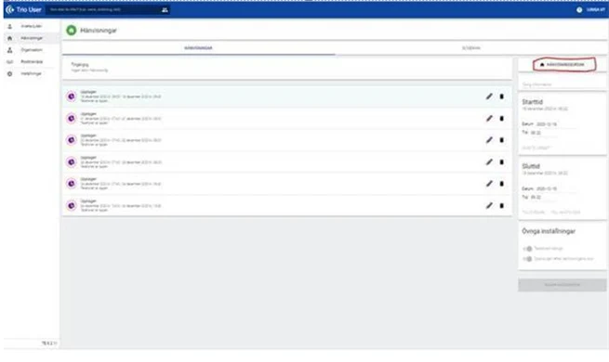Delete the sixth Upptagen referral via trash icon
This screenshot has width=609, height=362.
pos(501,206)
